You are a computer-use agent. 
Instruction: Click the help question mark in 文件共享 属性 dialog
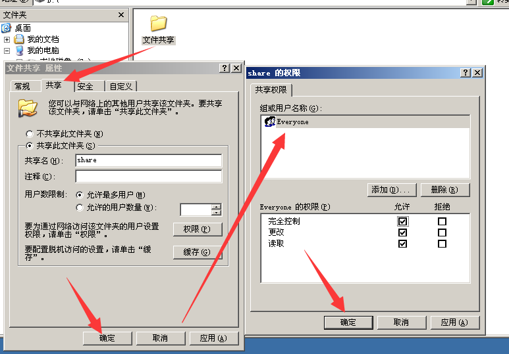point(225,68)
